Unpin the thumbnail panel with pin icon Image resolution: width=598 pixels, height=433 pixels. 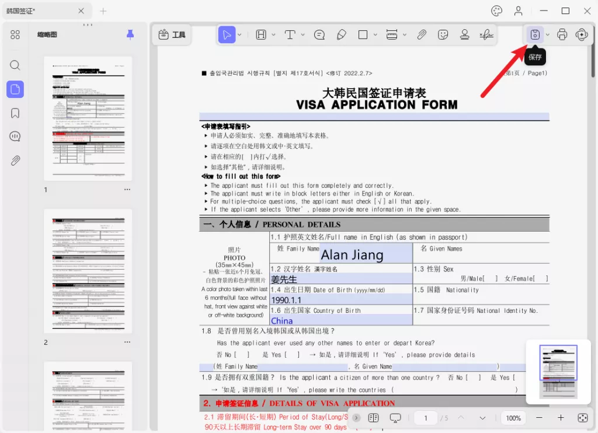(x=130, y=35)
